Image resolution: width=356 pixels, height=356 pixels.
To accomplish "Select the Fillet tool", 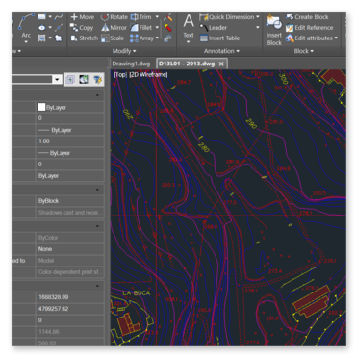I will 141,28.
